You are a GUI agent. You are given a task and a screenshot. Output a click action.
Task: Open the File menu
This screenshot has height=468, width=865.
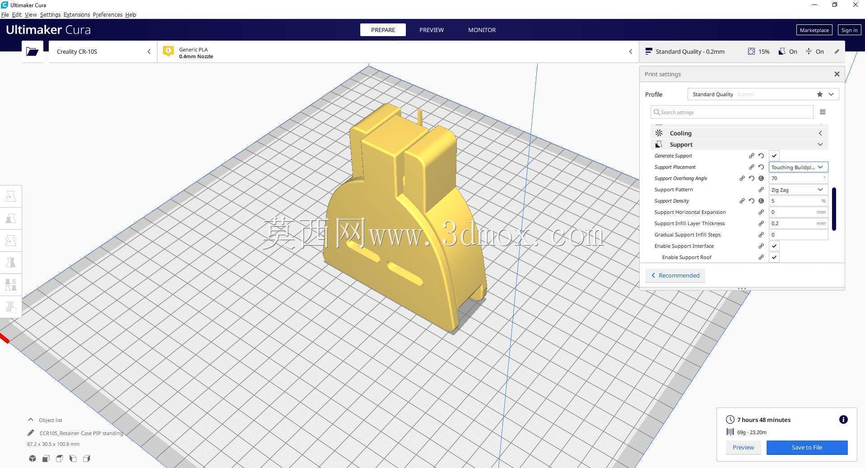(x=5, y=14)
